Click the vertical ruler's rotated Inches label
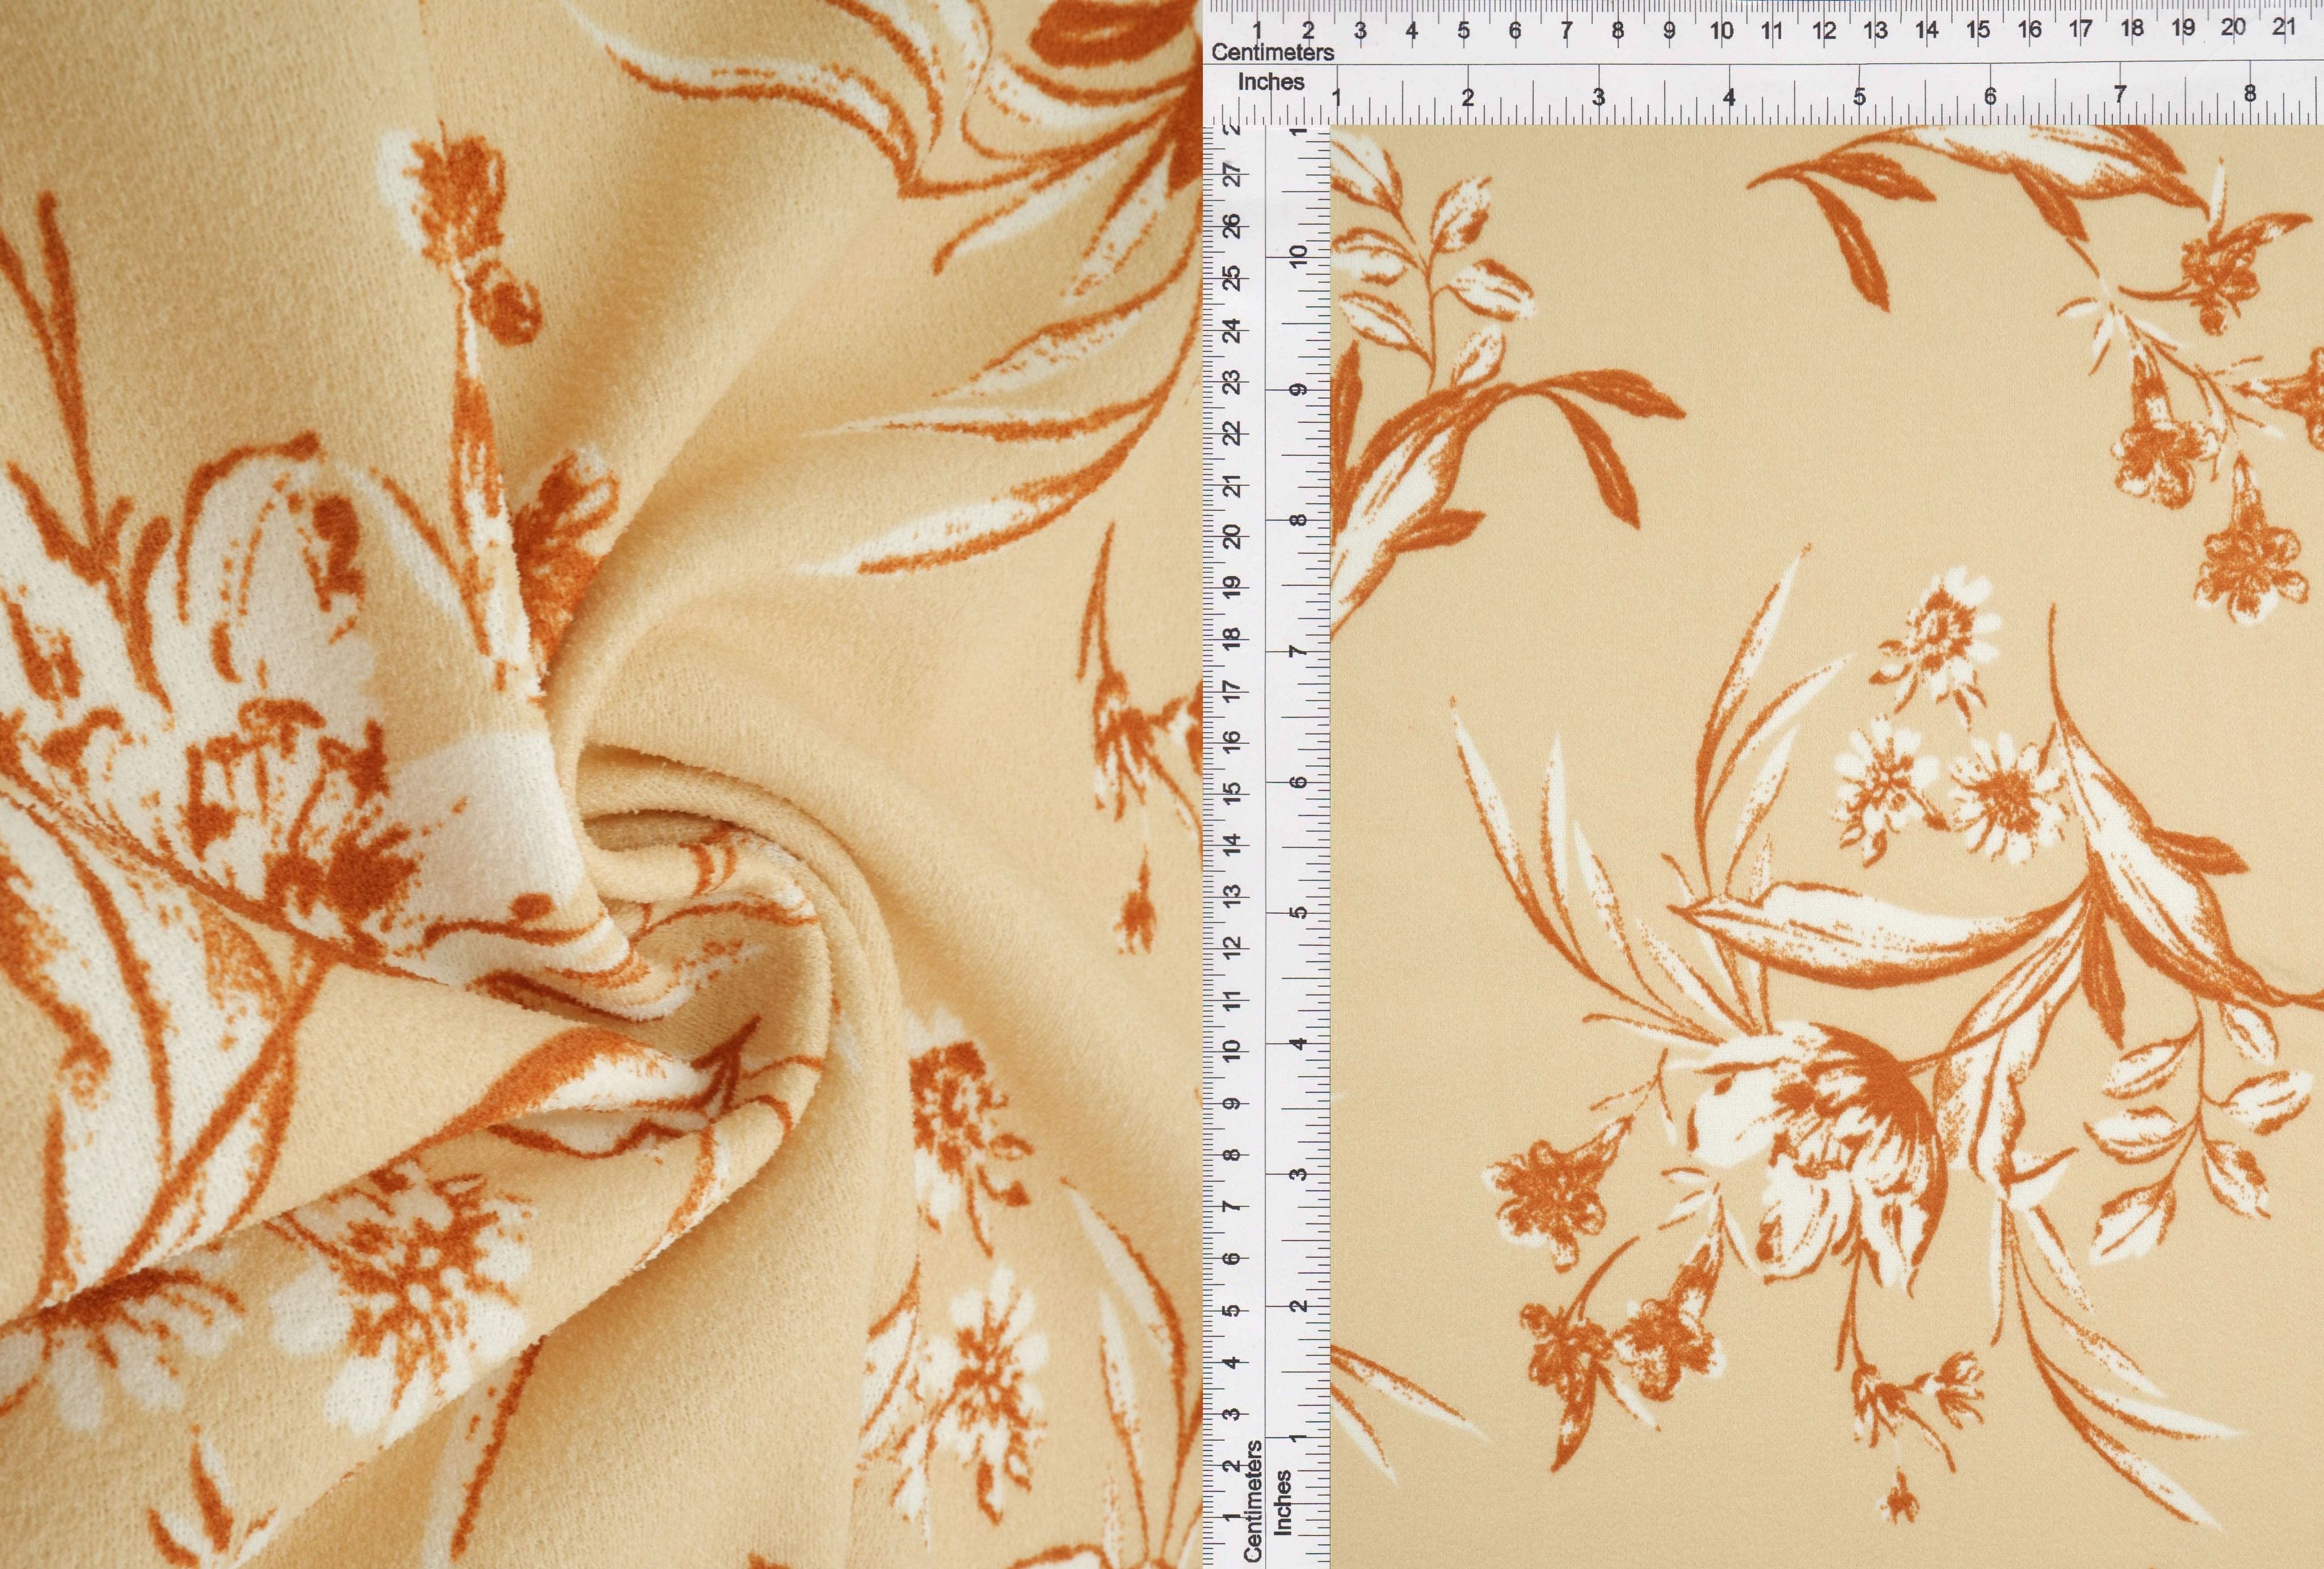2324x1569 pixels. (1283, 1503)
